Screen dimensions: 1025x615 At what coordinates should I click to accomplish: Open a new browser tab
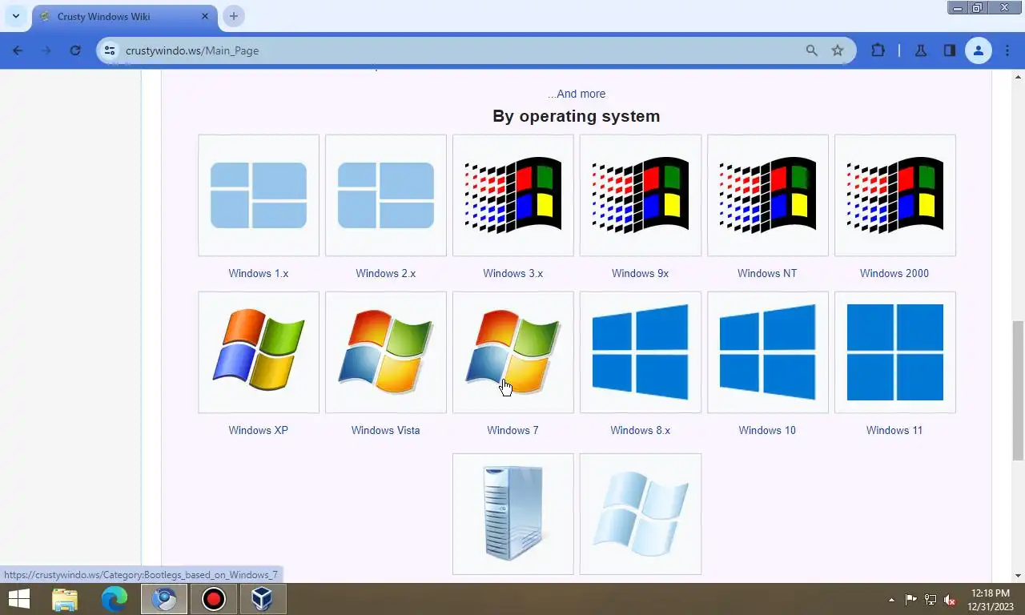pyautogui.click(x=234, y=16)
